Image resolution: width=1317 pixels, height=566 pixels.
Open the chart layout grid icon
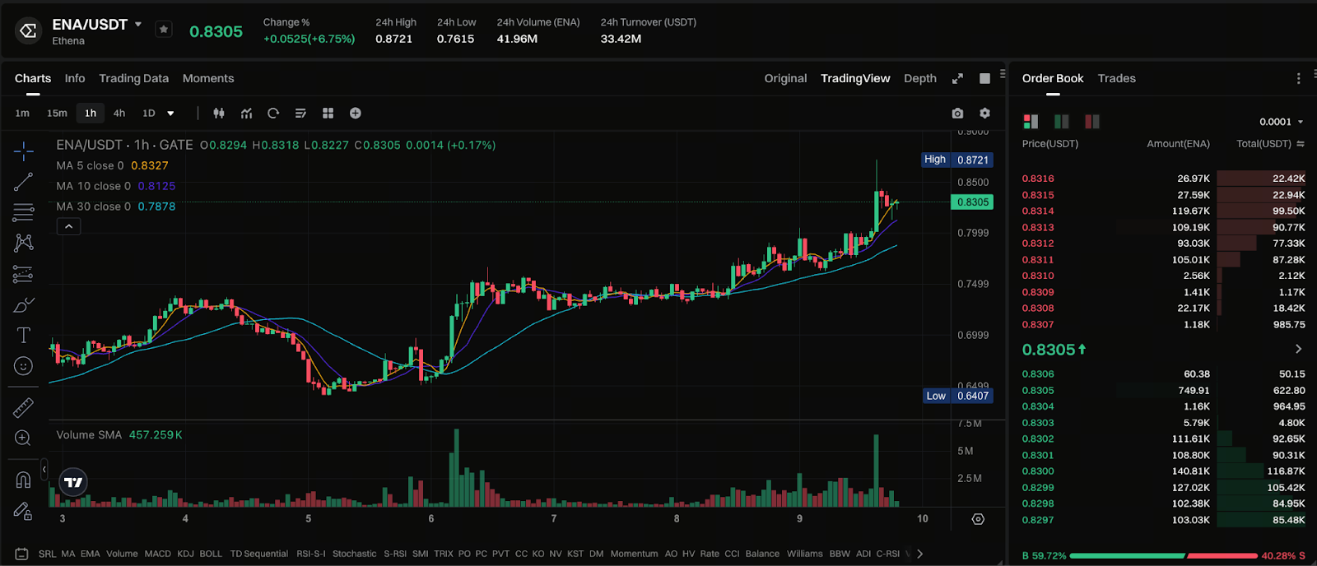click(328, 114)
